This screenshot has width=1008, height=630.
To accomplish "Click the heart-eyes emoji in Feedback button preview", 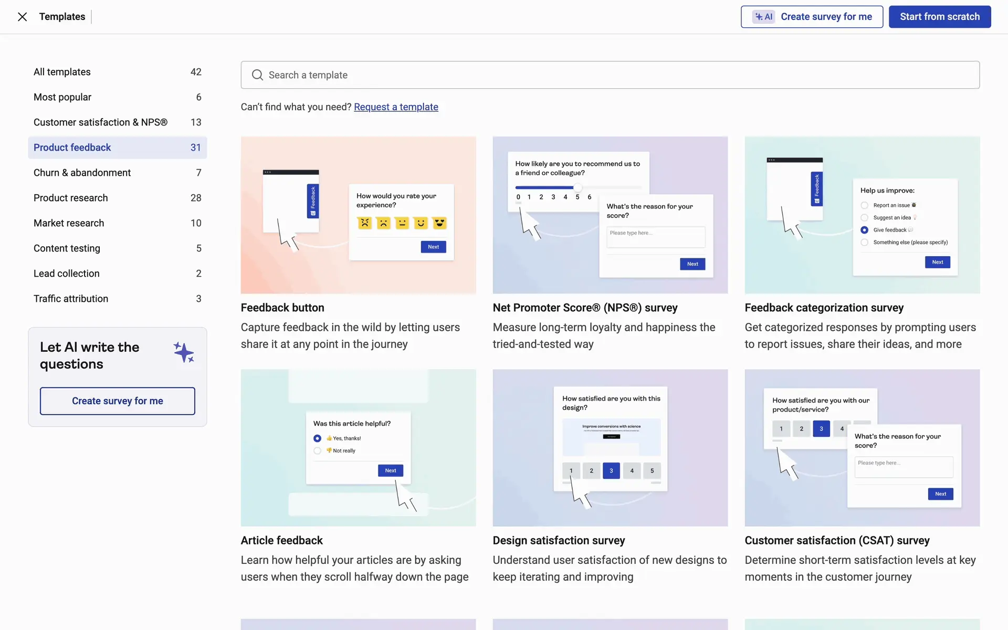I will [x=439, y=223].
